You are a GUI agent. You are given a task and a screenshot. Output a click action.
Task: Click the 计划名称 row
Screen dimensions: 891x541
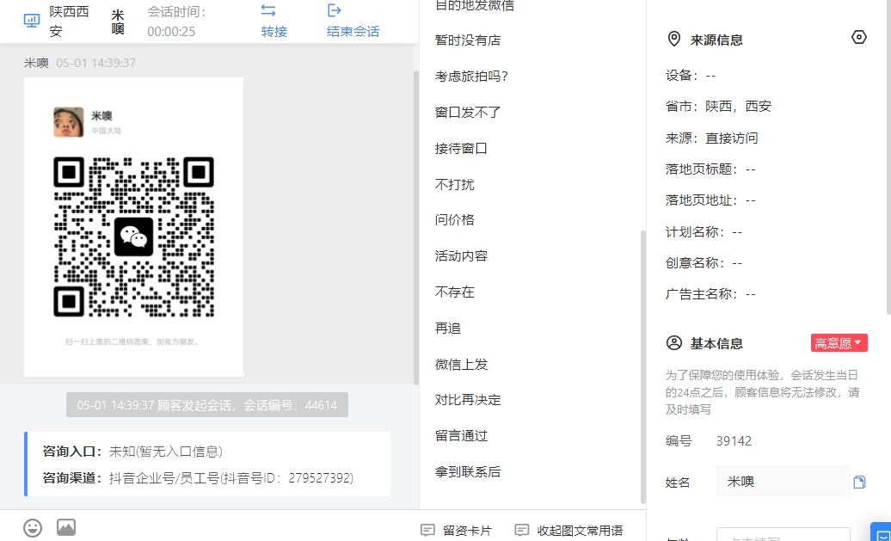[704, 232]
